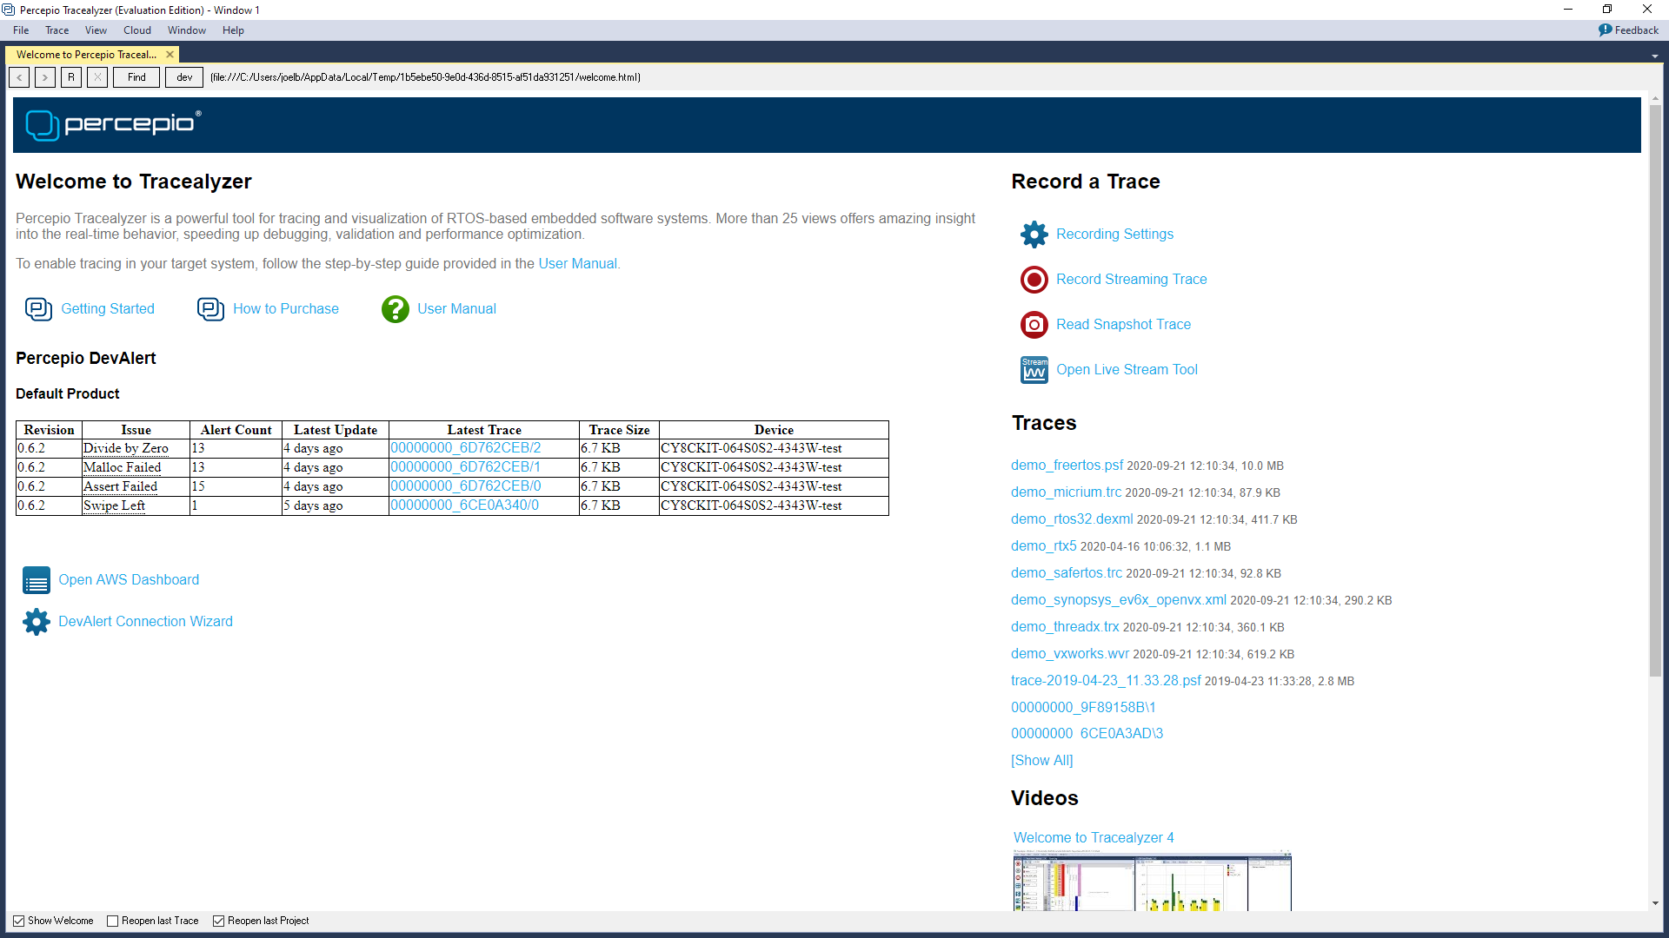The width and height of the screenshot is (1669, 938).
Task: Select the Record Streaming Trace icon
Action: click(1034, 280)
